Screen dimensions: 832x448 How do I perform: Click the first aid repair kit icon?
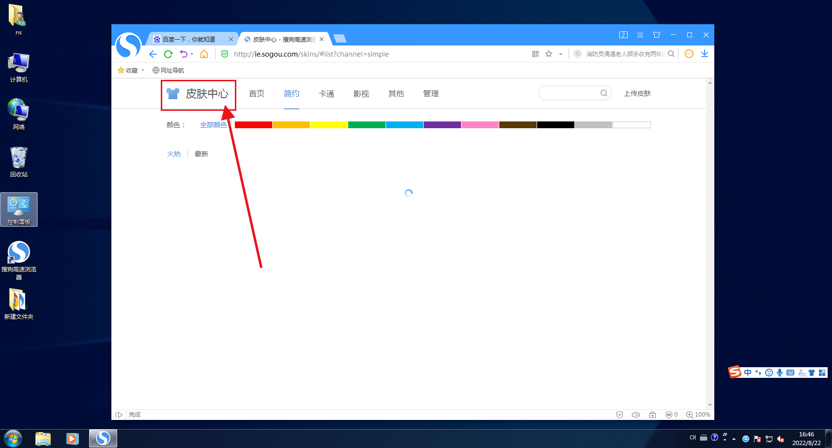click(652, 415)
